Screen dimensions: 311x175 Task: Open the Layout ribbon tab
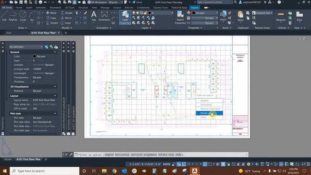(x=194, y=8)
